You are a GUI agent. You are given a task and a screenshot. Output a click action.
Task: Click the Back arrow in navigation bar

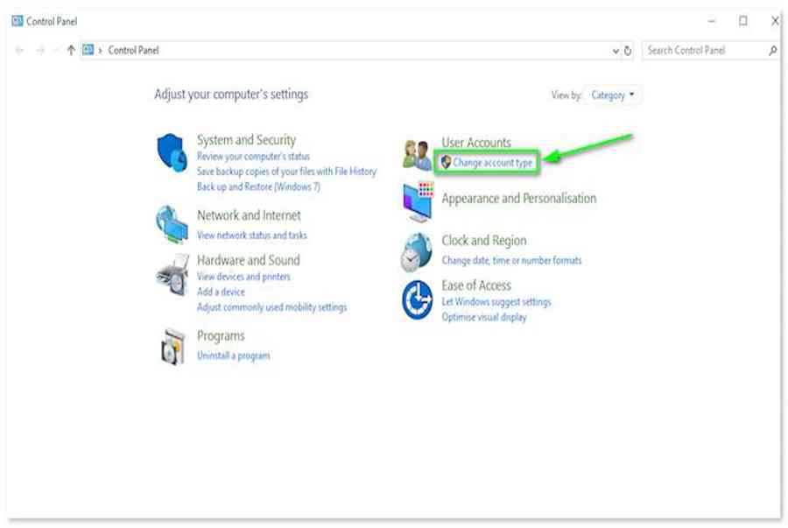[x=19, y=50]
